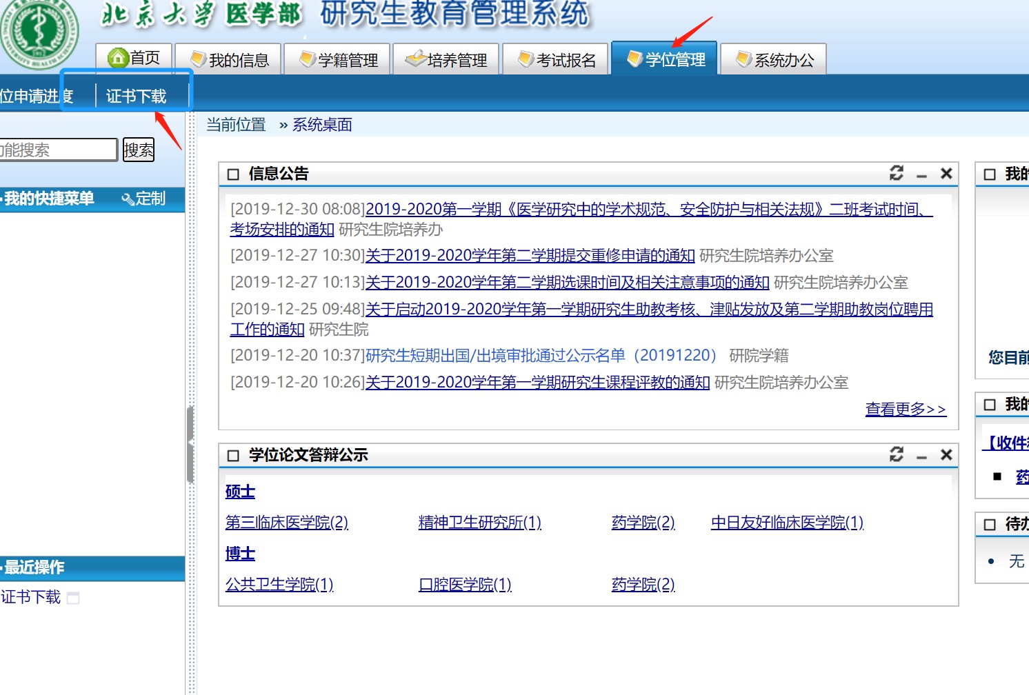Image resolution: width=1029 pixels, height=695 pixels.
Task: Click the 证书下载 submenu item
Action: 136,96
